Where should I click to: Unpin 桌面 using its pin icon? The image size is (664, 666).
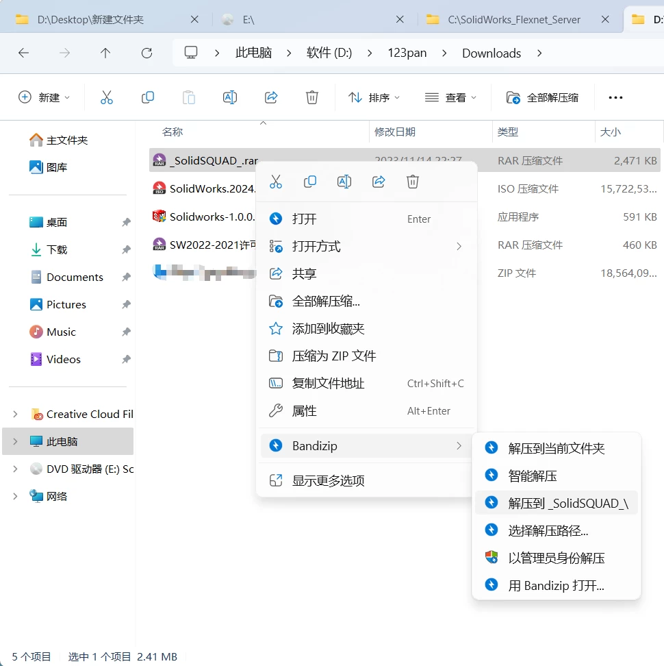point(126,222)
